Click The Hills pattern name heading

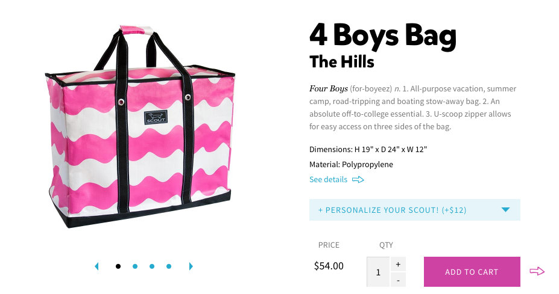pyautogui.click(x=341, y=62)
